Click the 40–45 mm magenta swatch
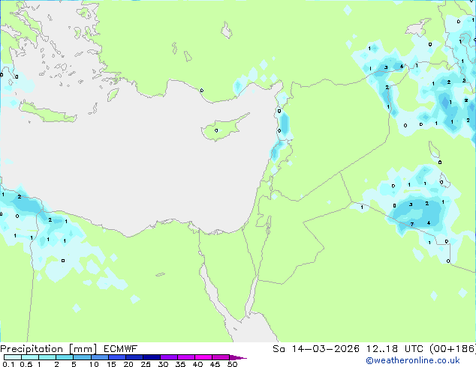The height and width of the screenshot is (367, 476). (x=203, y=357)
